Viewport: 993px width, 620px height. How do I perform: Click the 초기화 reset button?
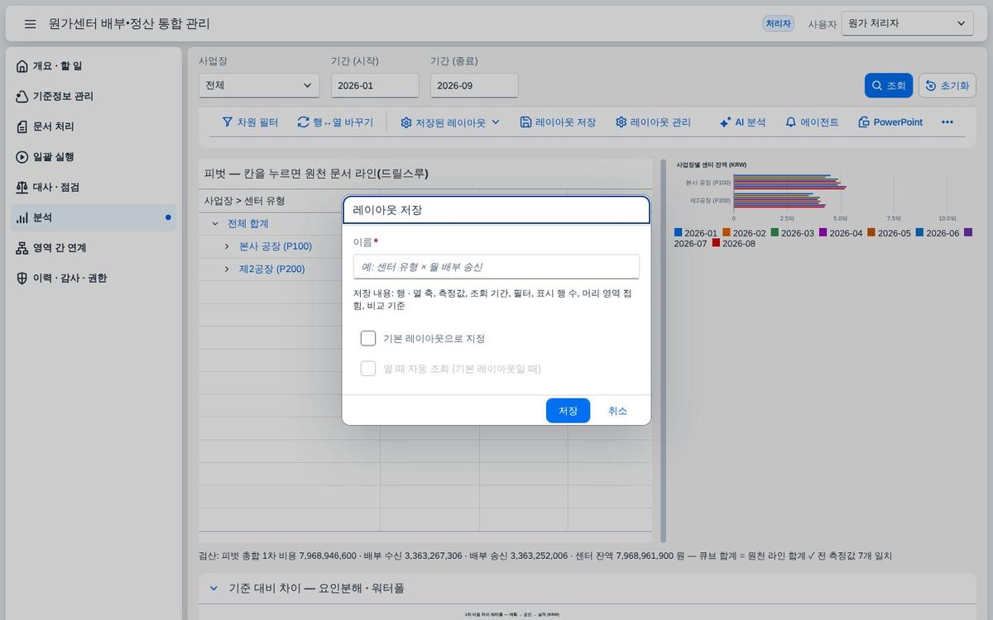947,85
